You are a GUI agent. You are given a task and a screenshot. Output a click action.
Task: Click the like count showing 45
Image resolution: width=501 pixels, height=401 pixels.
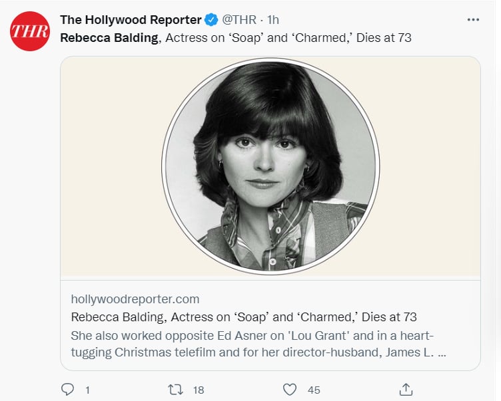tap(313, 390)
